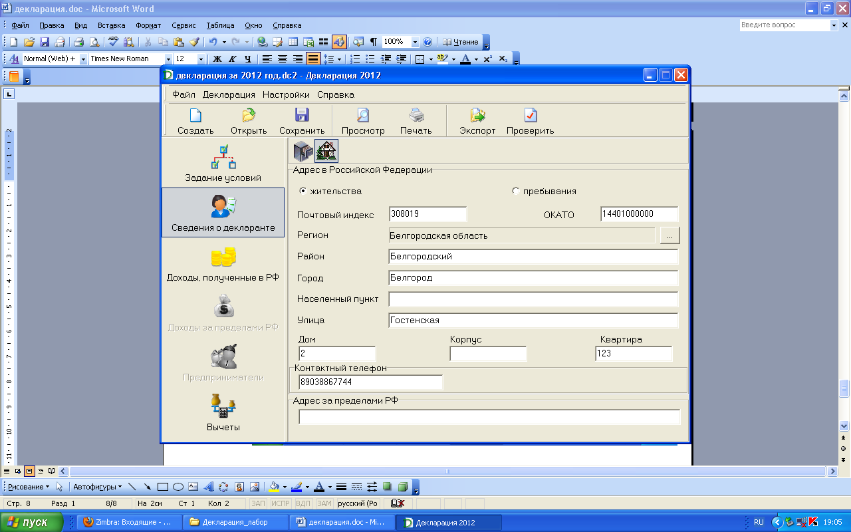Click Print Preview icon in Word toolbar
Viewport: 851px width, 532px height.
pos(94,42)
